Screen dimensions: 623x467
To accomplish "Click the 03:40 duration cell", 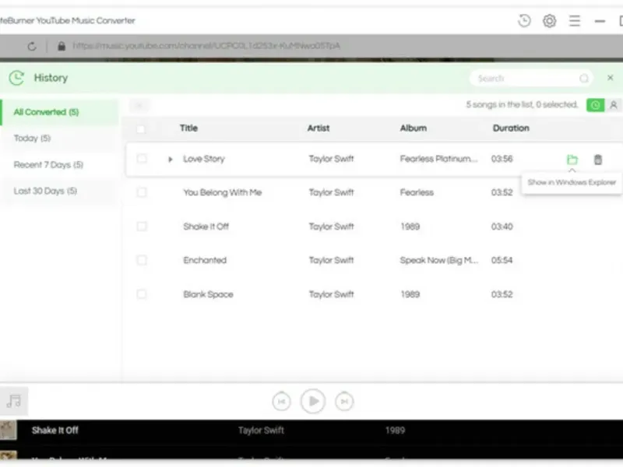I will coord(502,226).
